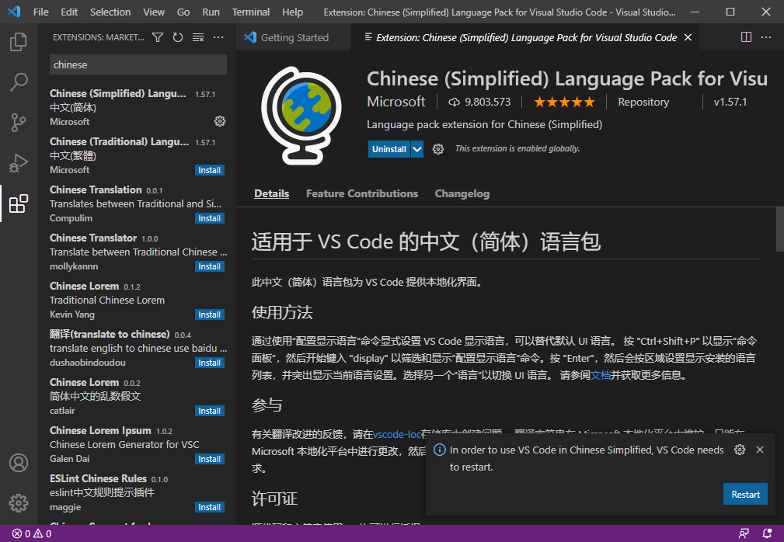Open the Terminal menu

click(250, 12)
